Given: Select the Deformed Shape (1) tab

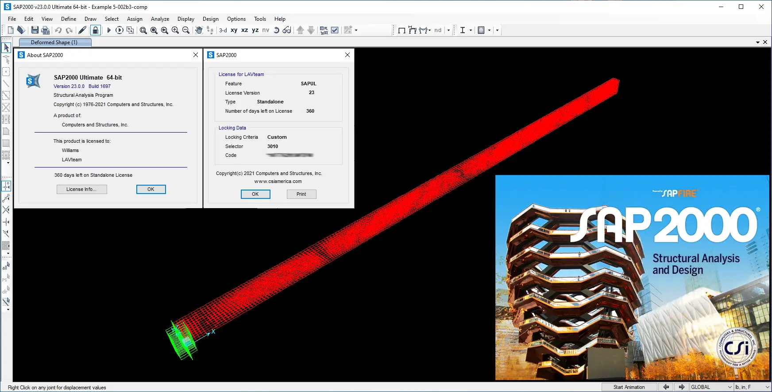Looking at the screenshot, I should click(55, 42).
